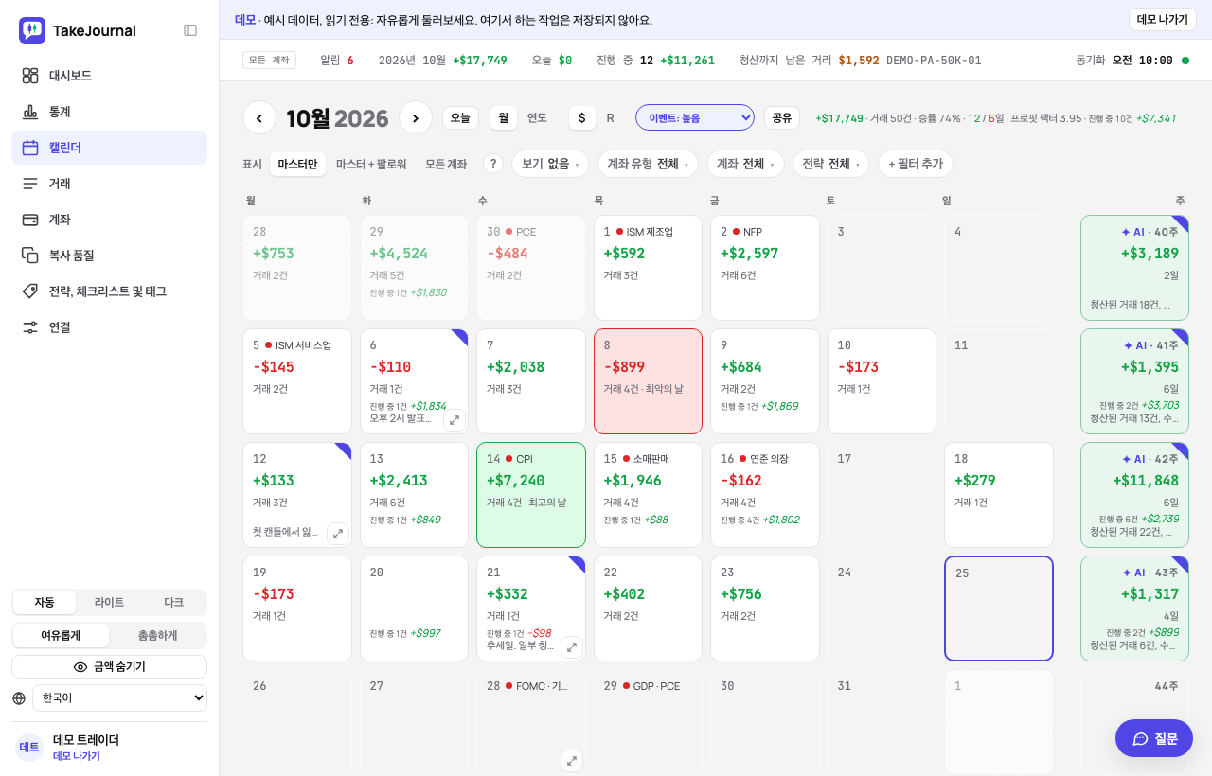Viewport: 1212px width, 776px height.
Task: Open the 계좌 card icon
Action: click(x=30, y=220)
